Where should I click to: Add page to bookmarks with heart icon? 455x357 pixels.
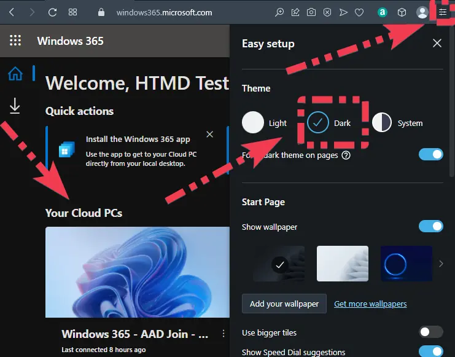[359, 12]
